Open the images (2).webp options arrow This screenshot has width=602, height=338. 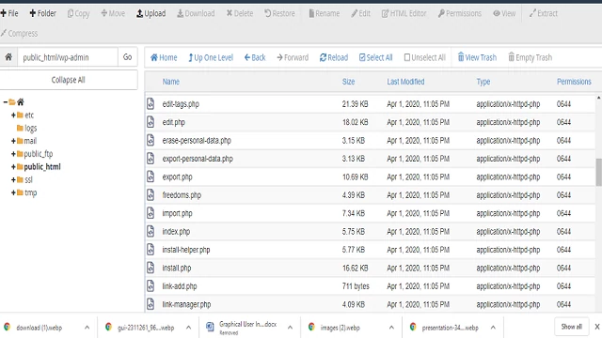click(x=391, y=328)
